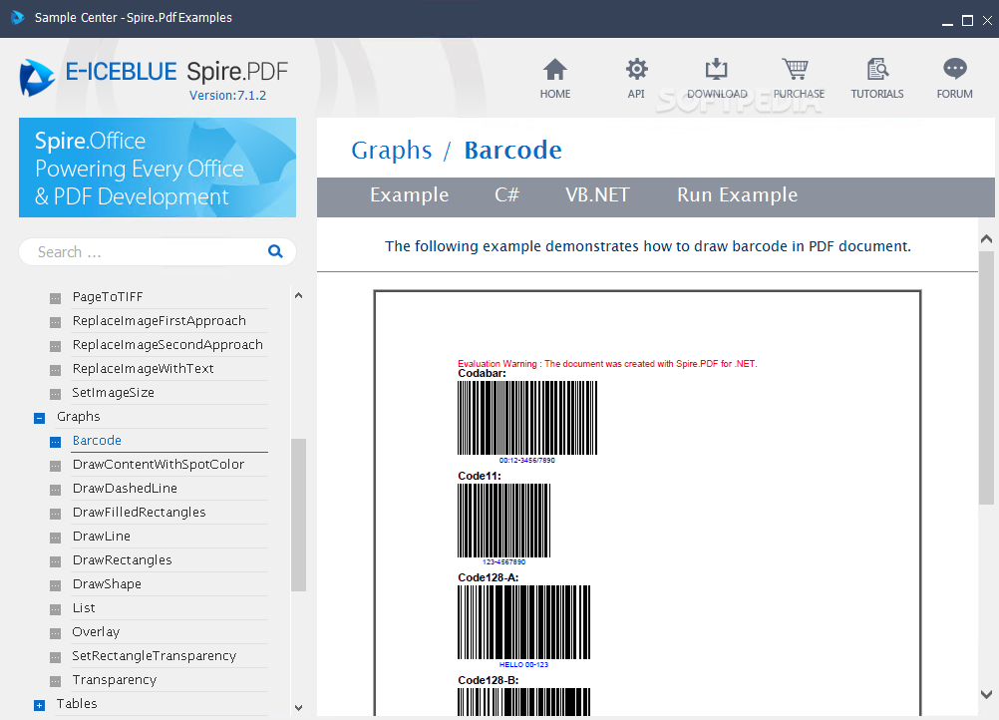The height and width of the screenshot is (720, 999).
Task: Click the tree panel scroll down arrow
Action: coord(298,707)
